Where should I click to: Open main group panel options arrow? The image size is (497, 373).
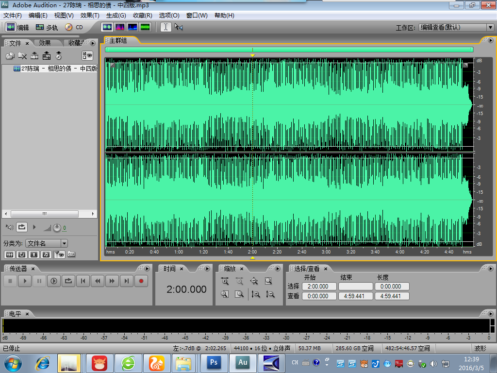coord(491,40)
